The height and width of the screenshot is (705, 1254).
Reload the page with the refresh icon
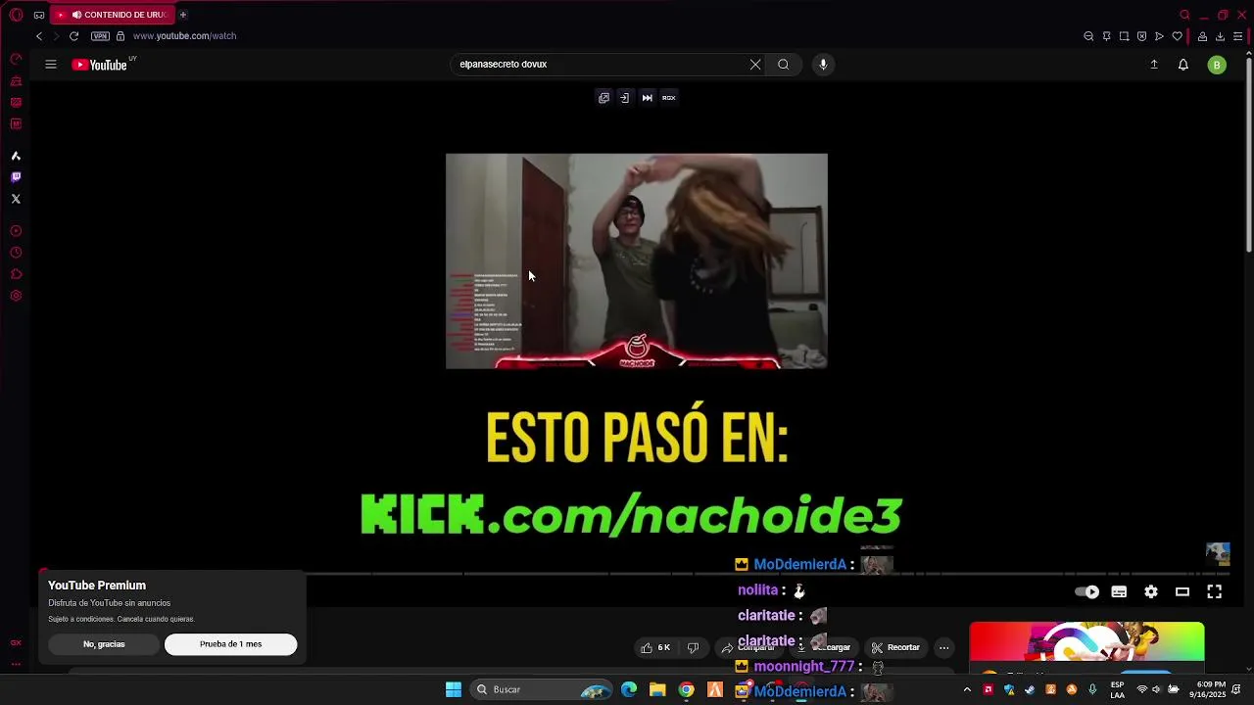pos(73,36)
